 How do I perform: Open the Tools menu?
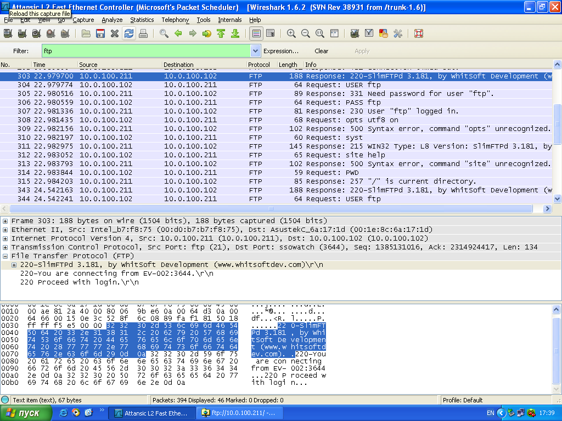pyautogui.click(x=204, y=20)
